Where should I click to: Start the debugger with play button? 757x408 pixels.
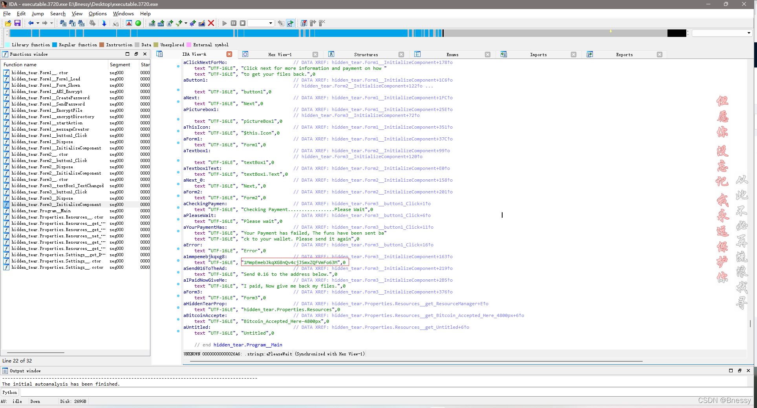point(225,23)
